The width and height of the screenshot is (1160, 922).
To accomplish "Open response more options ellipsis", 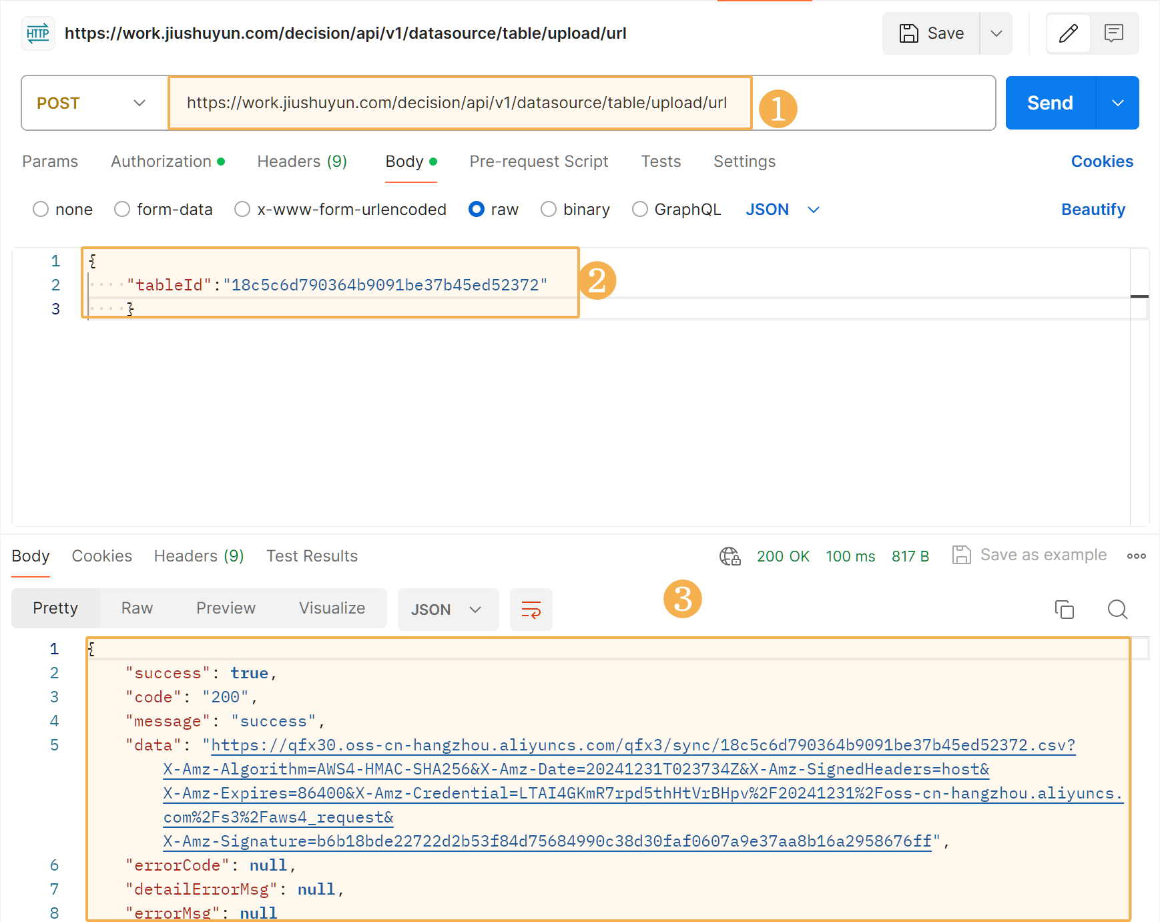I will tap(1136, 556).
